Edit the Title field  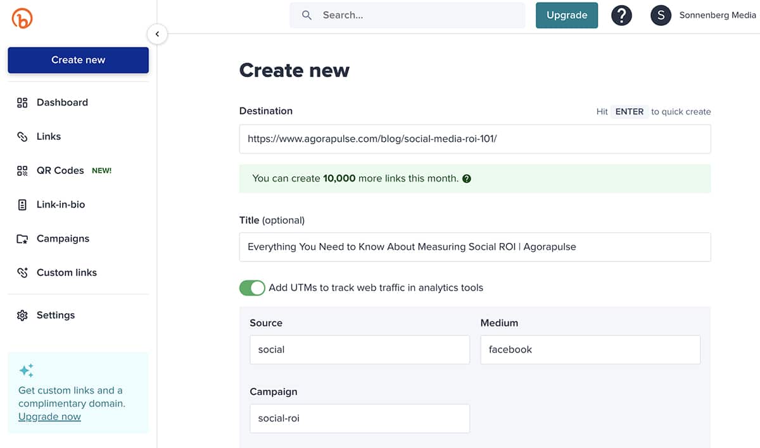click(x=475, y=247)
